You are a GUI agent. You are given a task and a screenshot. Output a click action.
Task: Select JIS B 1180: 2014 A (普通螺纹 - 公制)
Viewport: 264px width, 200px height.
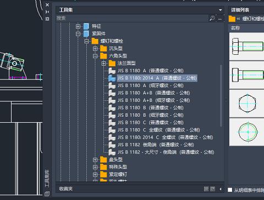pyautogui.click(x=157, y=78)
